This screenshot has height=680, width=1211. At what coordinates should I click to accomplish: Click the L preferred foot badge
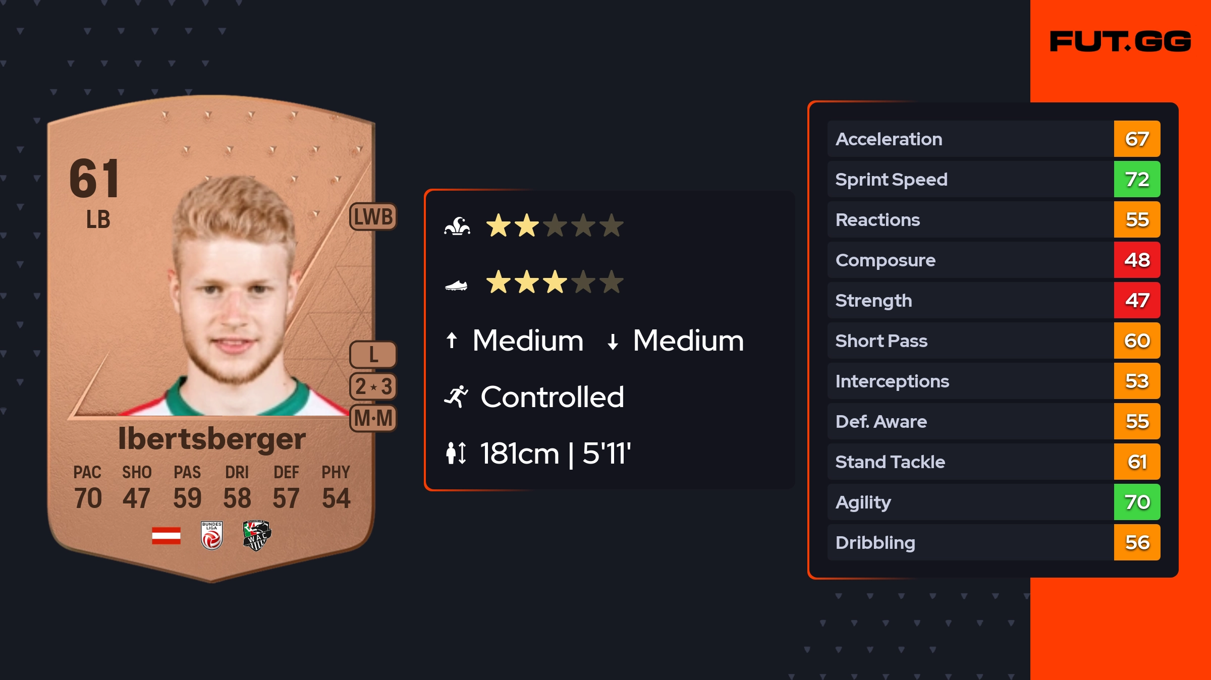click(373, 355)
